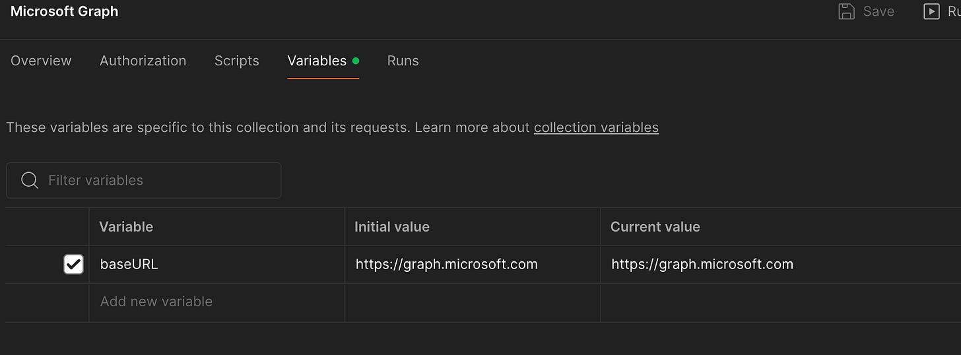Click the Save button label

click(878, 11)
